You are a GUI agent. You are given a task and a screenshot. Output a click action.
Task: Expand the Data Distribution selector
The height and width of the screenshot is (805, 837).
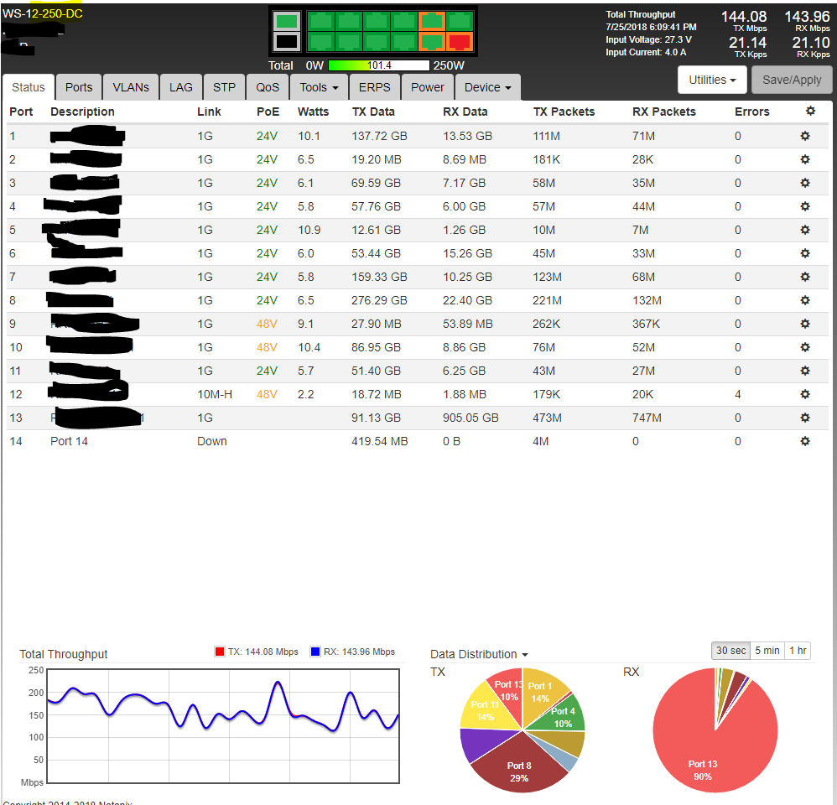pyautogui.click(x=479, y=654)
